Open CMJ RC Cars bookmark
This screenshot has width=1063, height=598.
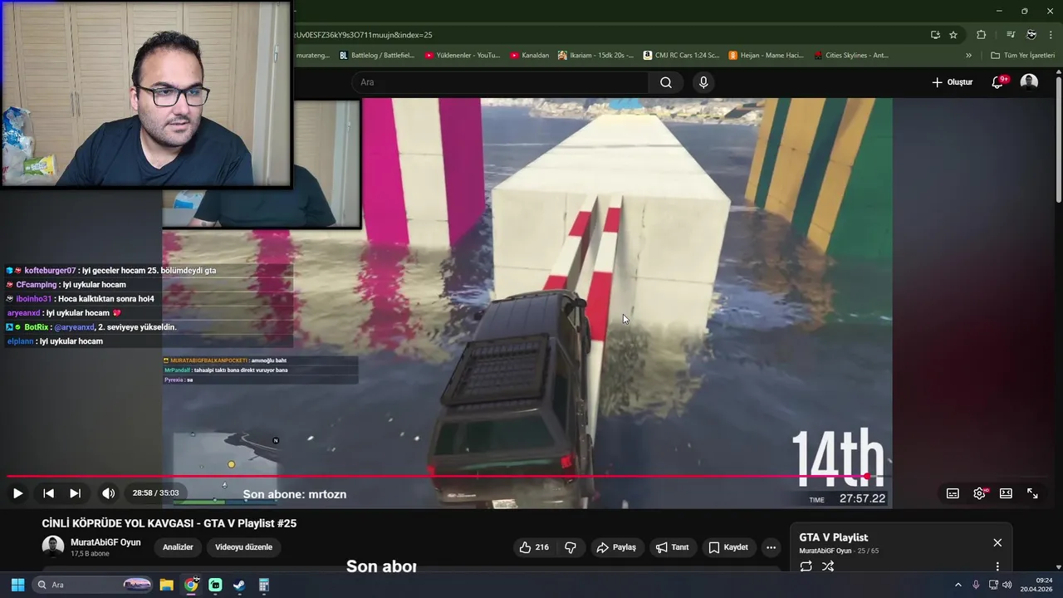(680, 56)
